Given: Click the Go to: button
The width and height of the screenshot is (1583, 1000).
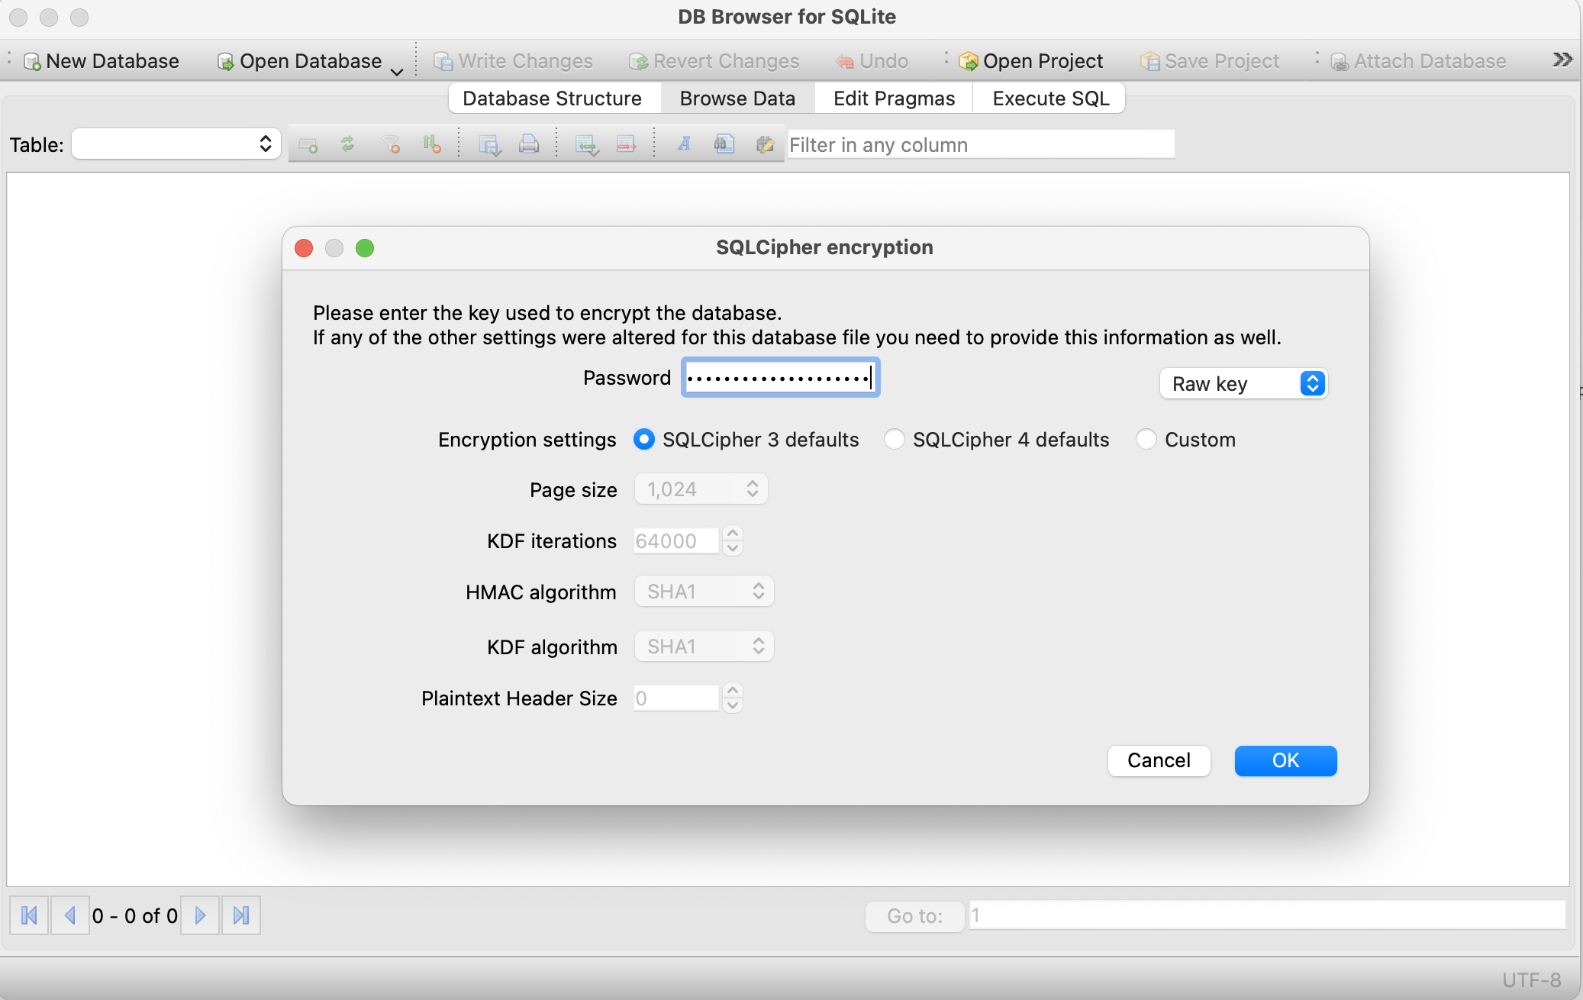Looking at the screenshot, I should coord(914,916).
